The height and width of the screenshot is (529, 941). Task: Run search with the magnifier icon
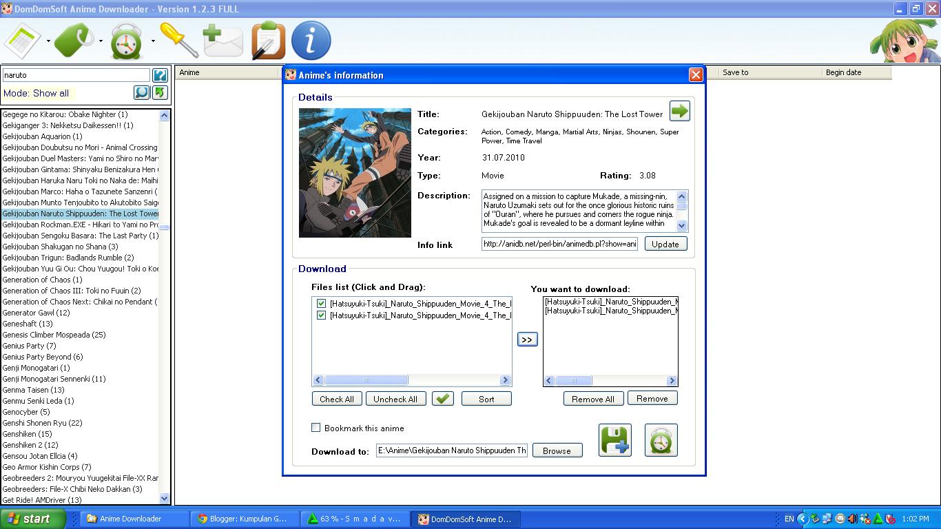coord(141,92)
